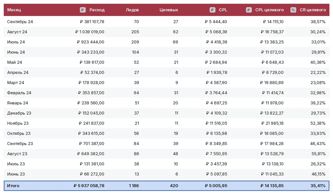Select the expense cell ₽ 52 374,00
333x196 pixels.
[x=92, y=73]
